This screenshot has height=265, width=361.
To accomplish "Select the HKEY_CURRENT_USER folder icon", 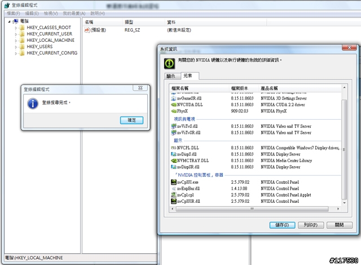I will pyautogui.click(x=22, y=34).
